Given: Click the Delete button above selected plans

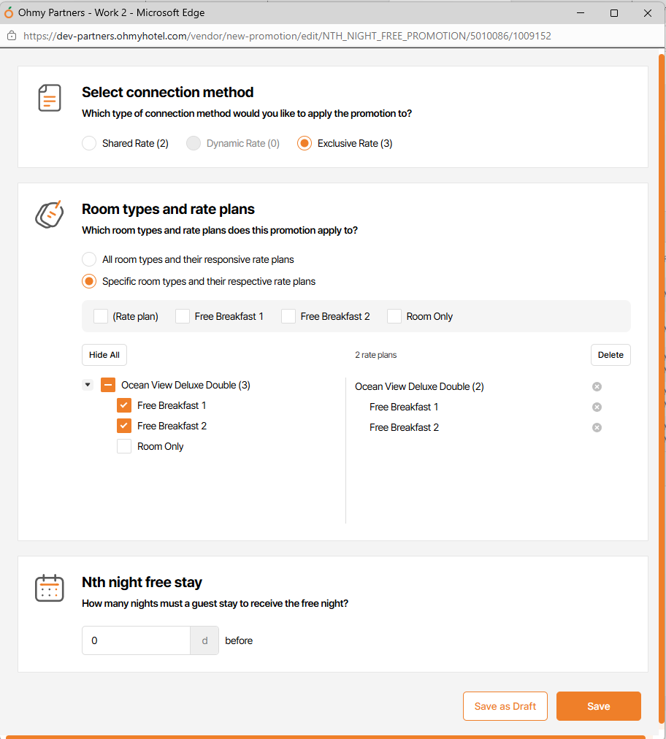Looking at the screenshot, I should coord(610,355).
